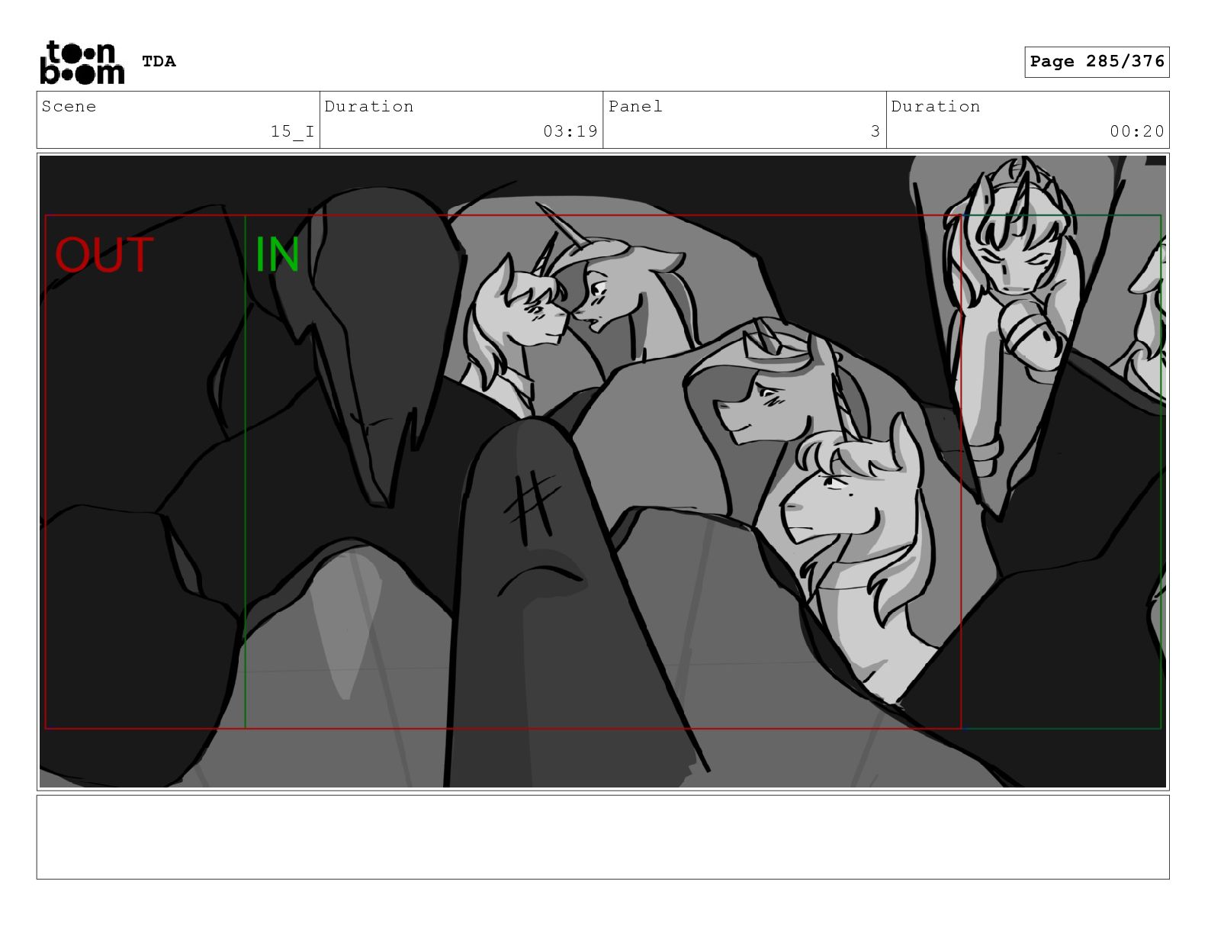The width and height of the screenshot is (1208, 934).
Task: Click the empty notes box below panel
Action: 602,837
